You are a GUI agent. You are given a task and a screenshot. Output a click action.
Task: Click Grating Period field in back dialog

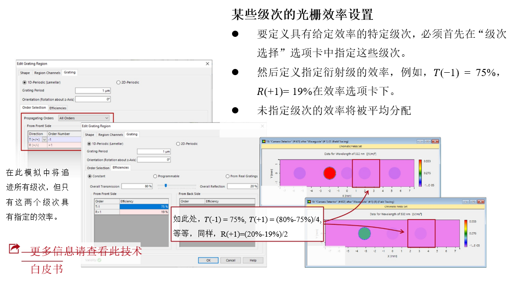tap(93, 91)
